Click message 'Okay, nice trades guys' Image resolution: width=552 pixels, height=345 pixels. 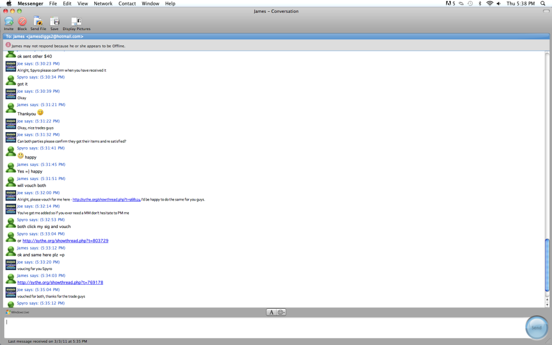pos(36,128)
